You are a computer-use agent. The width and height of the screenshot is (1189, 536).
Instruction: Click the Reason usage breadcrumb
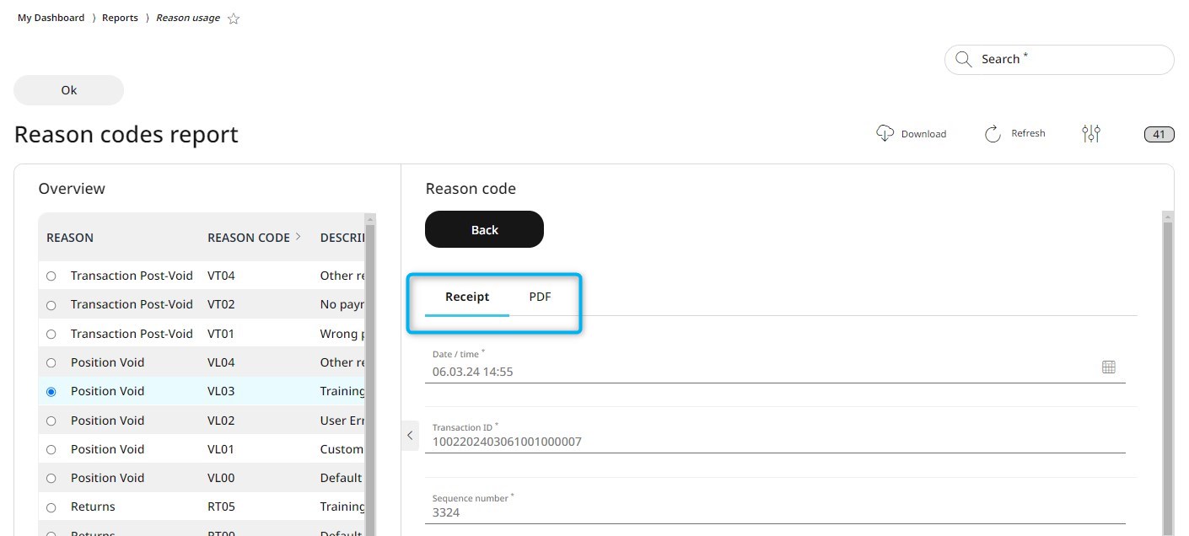click(188, 18)
